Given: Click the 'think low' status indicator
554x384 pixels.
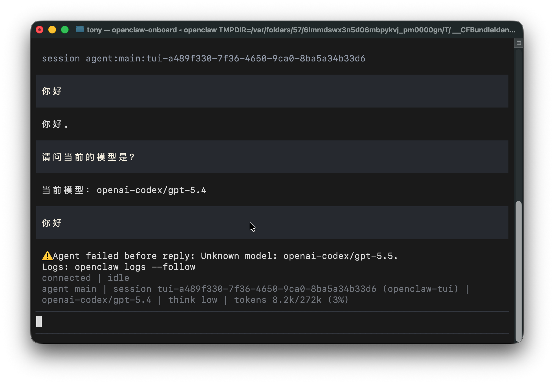Looking at the screenshot, I should 192,300.
